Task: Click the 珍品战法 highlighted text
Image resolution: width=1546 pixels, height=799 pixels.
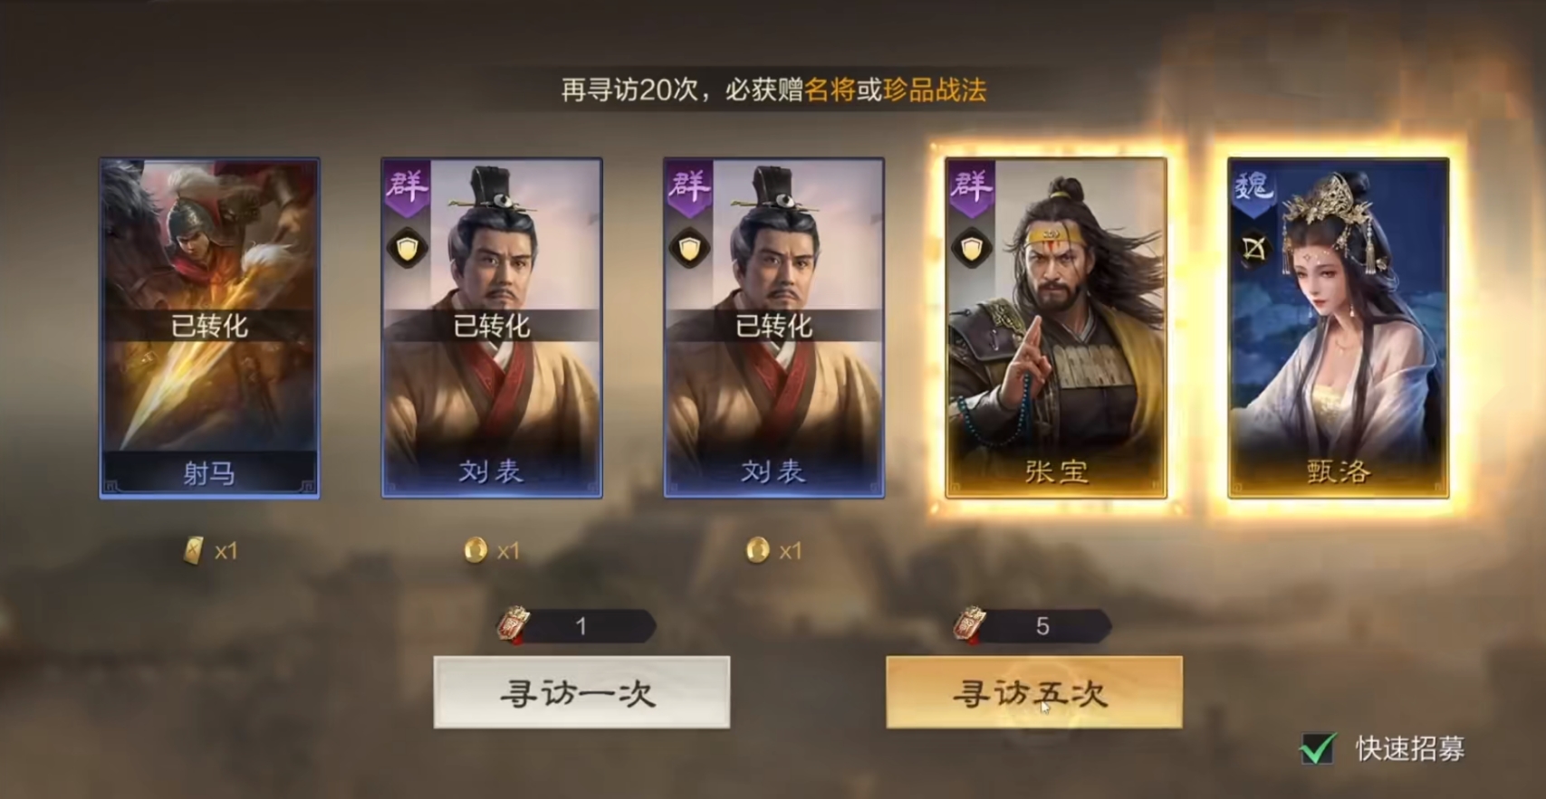Action: [935, 90]
